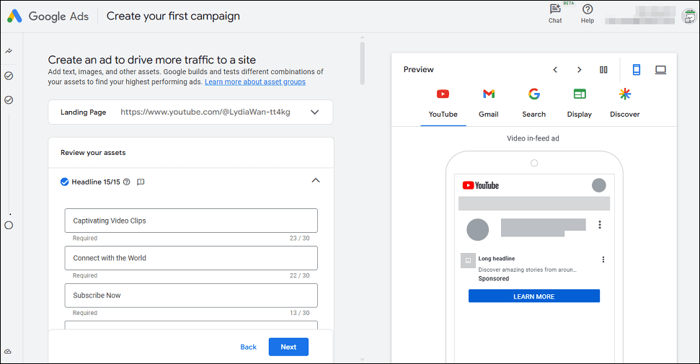Show next ad preview with right arrow
Viewport: 700px width, 364px height.
pyautogui.click(x=579, y=70)
